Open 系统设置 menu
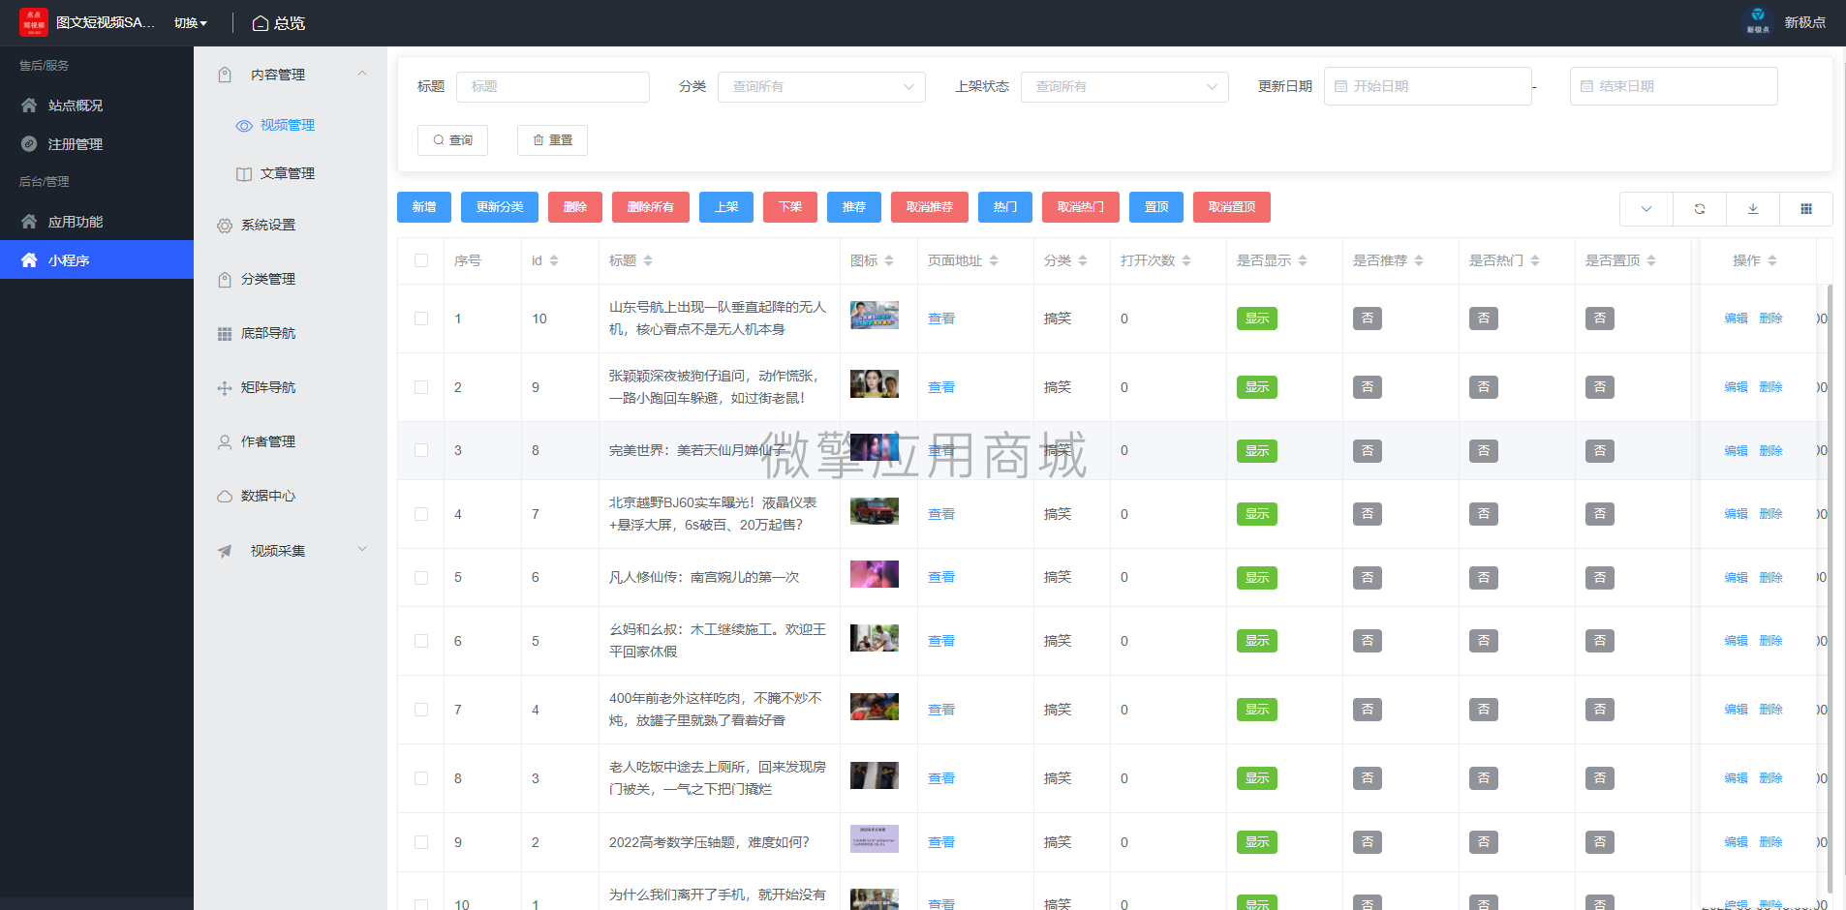Viewport: 1846px width, 910px height. tap(291, 225)
